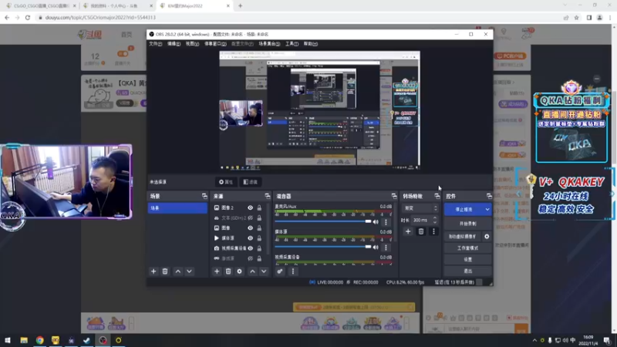The width and height of the screenshot is (617, 347).
Task: Delete selected scene with trash icon
Action: click(x=165, y=271)
